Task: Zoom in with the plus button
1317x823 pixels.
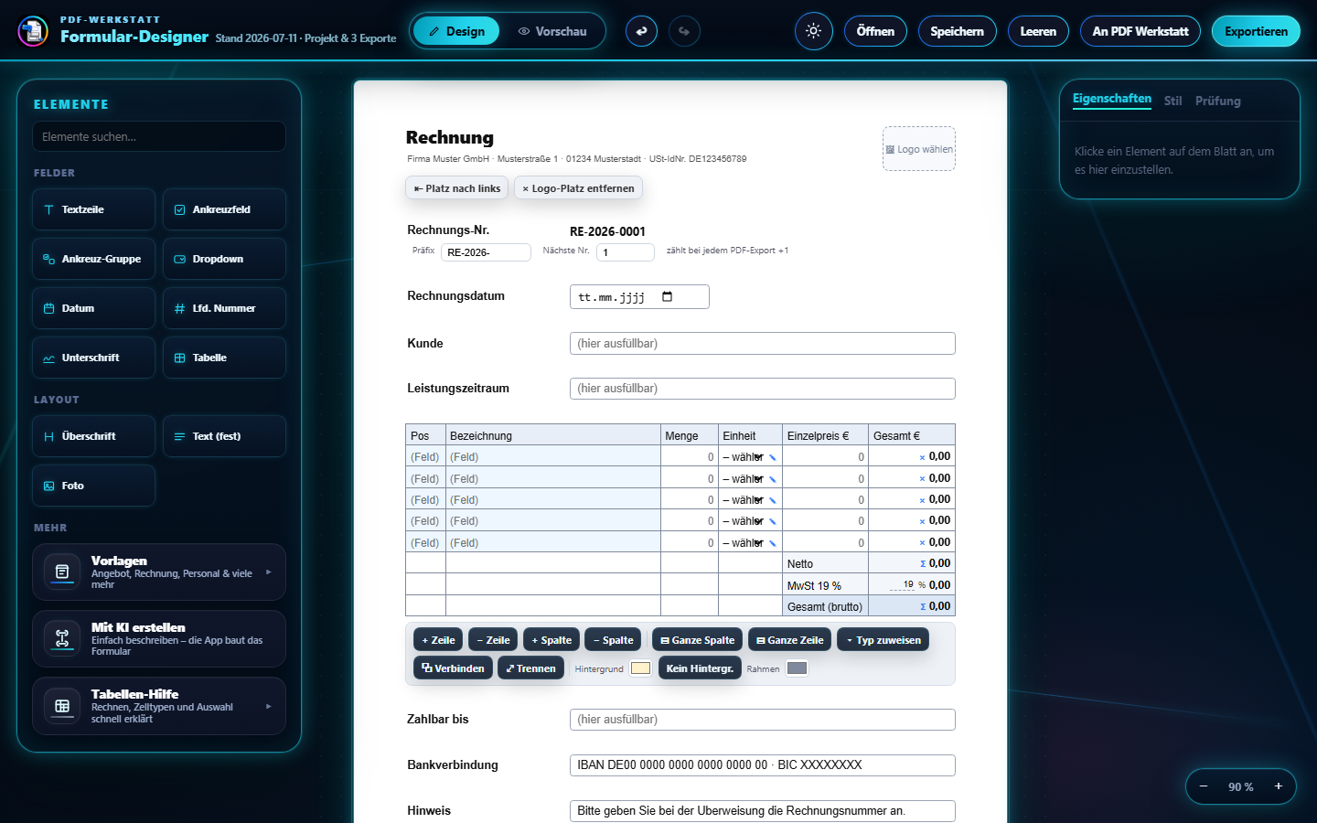Action: tap(1279, 786)
